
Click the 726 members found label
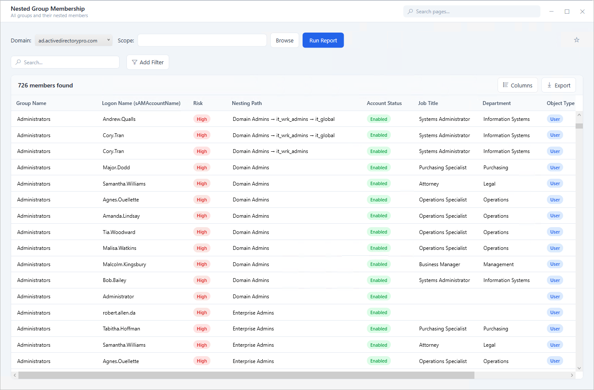pyautogui.click(x=45, y=85)
